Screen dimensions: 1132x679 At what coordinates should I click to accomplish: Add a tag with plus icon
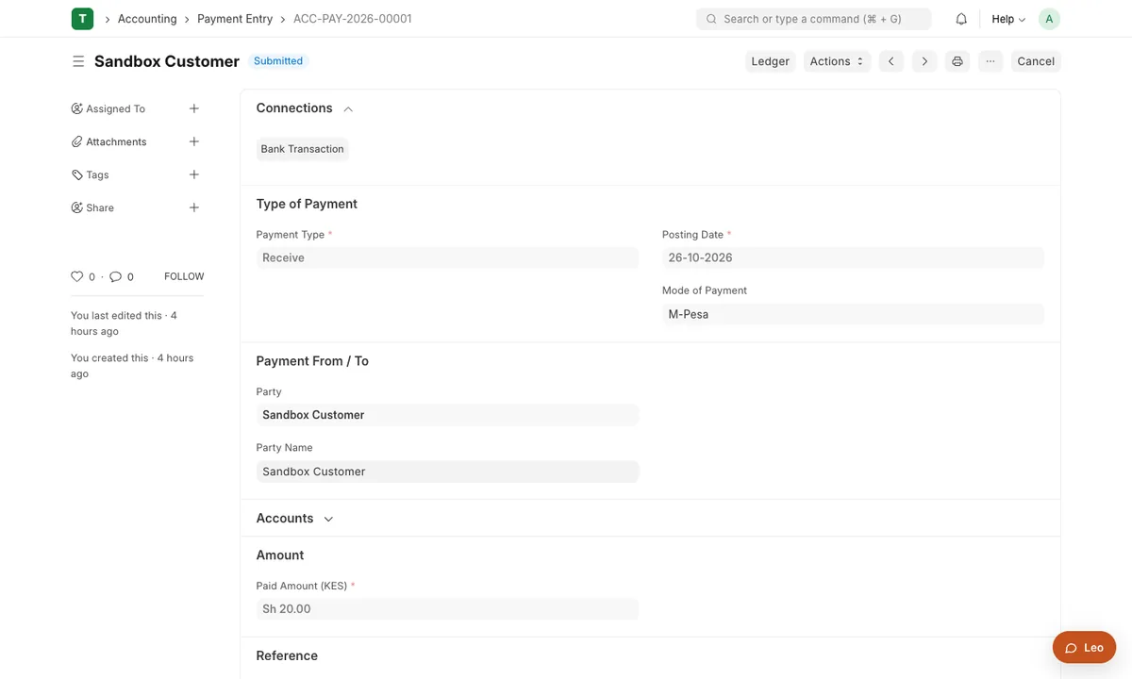194,174
